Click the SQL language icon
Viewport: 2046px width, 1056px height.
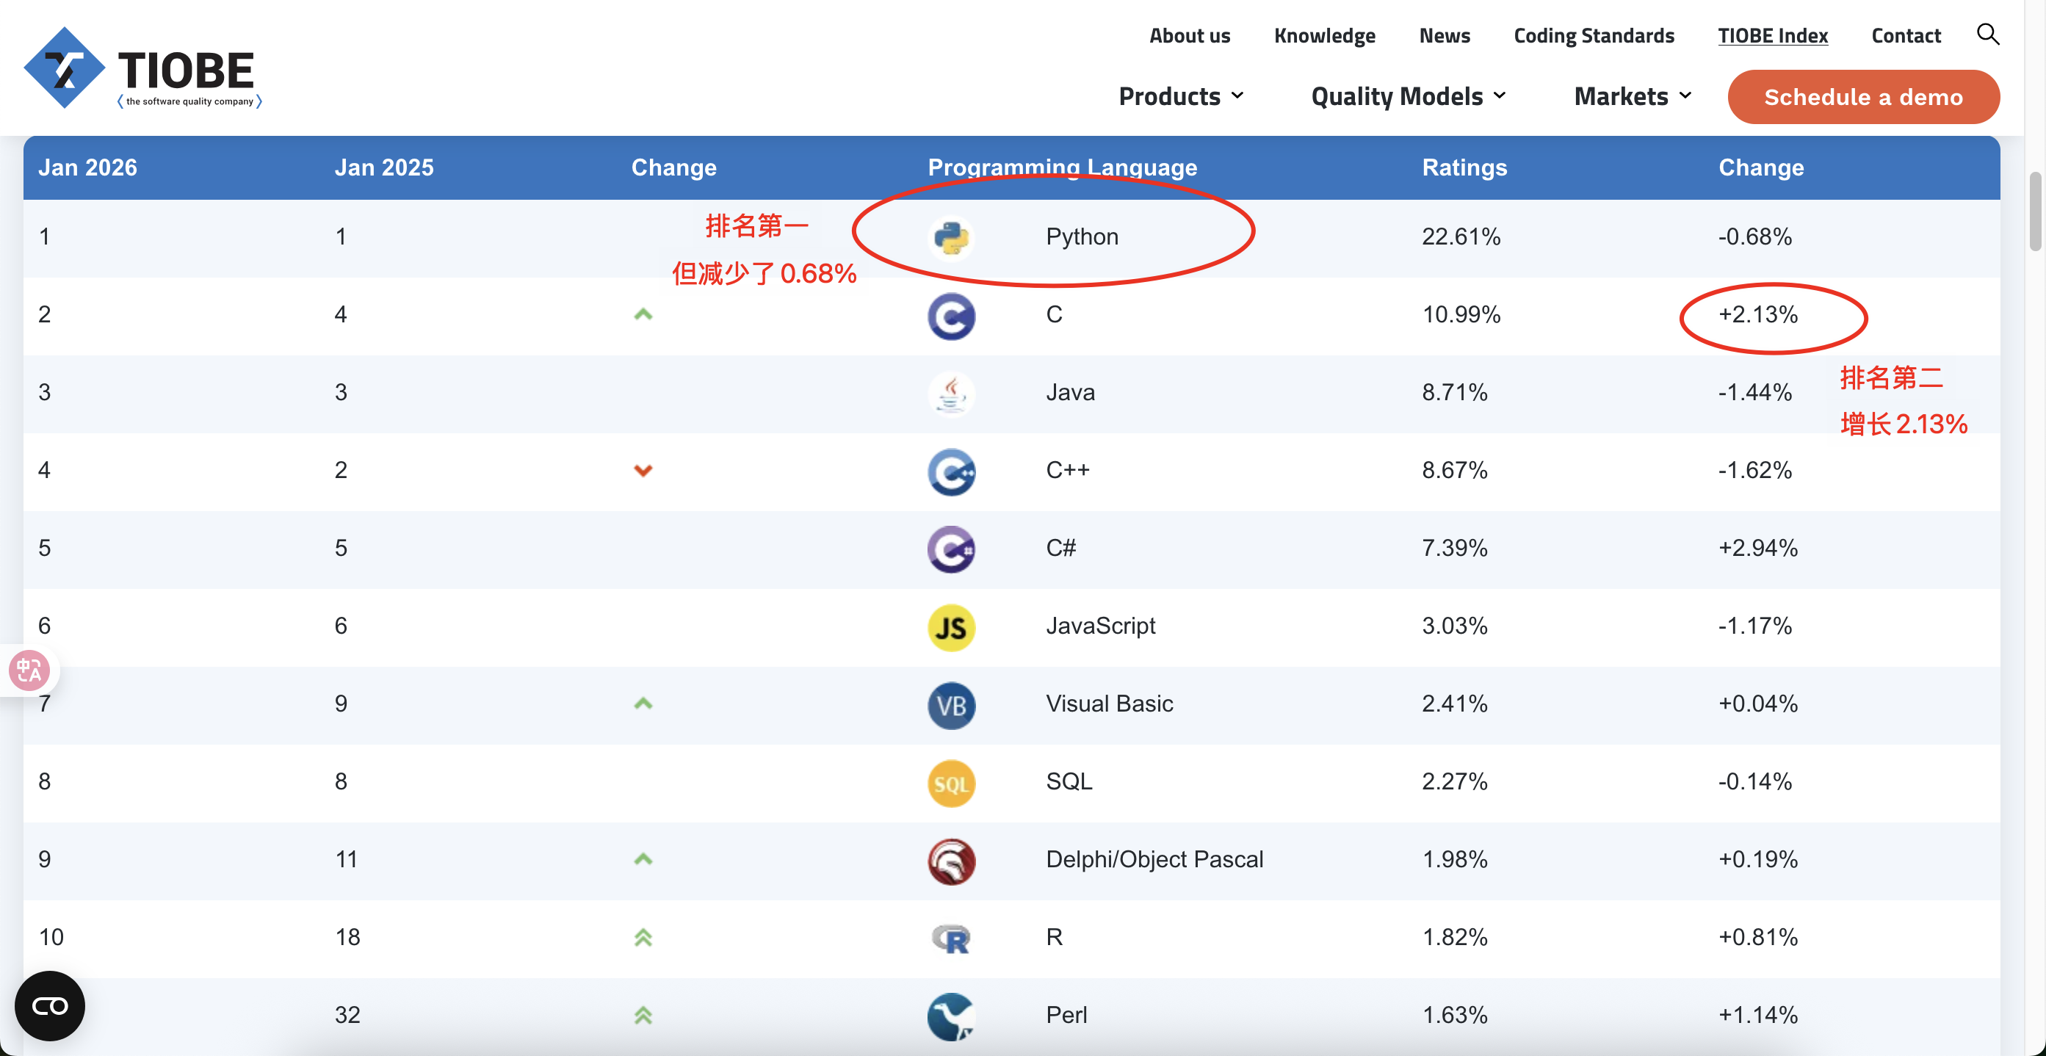coord(951,783)
